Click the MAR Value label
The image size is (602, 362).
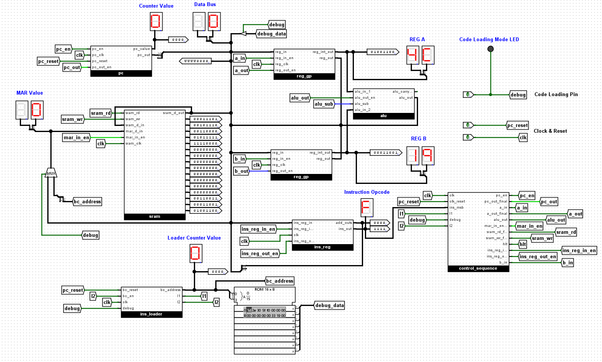[30, 93]
